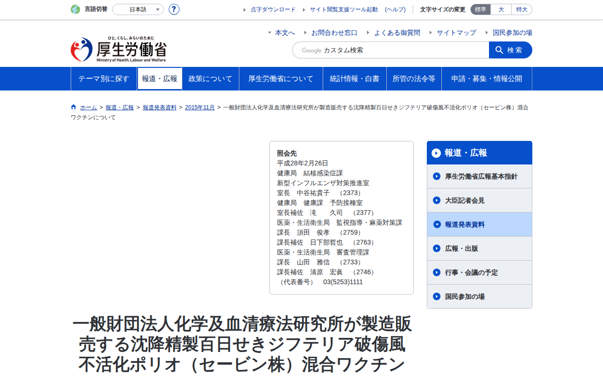Select 標準 font size
This screenshot has height=377, width=603.
point(481,9)
